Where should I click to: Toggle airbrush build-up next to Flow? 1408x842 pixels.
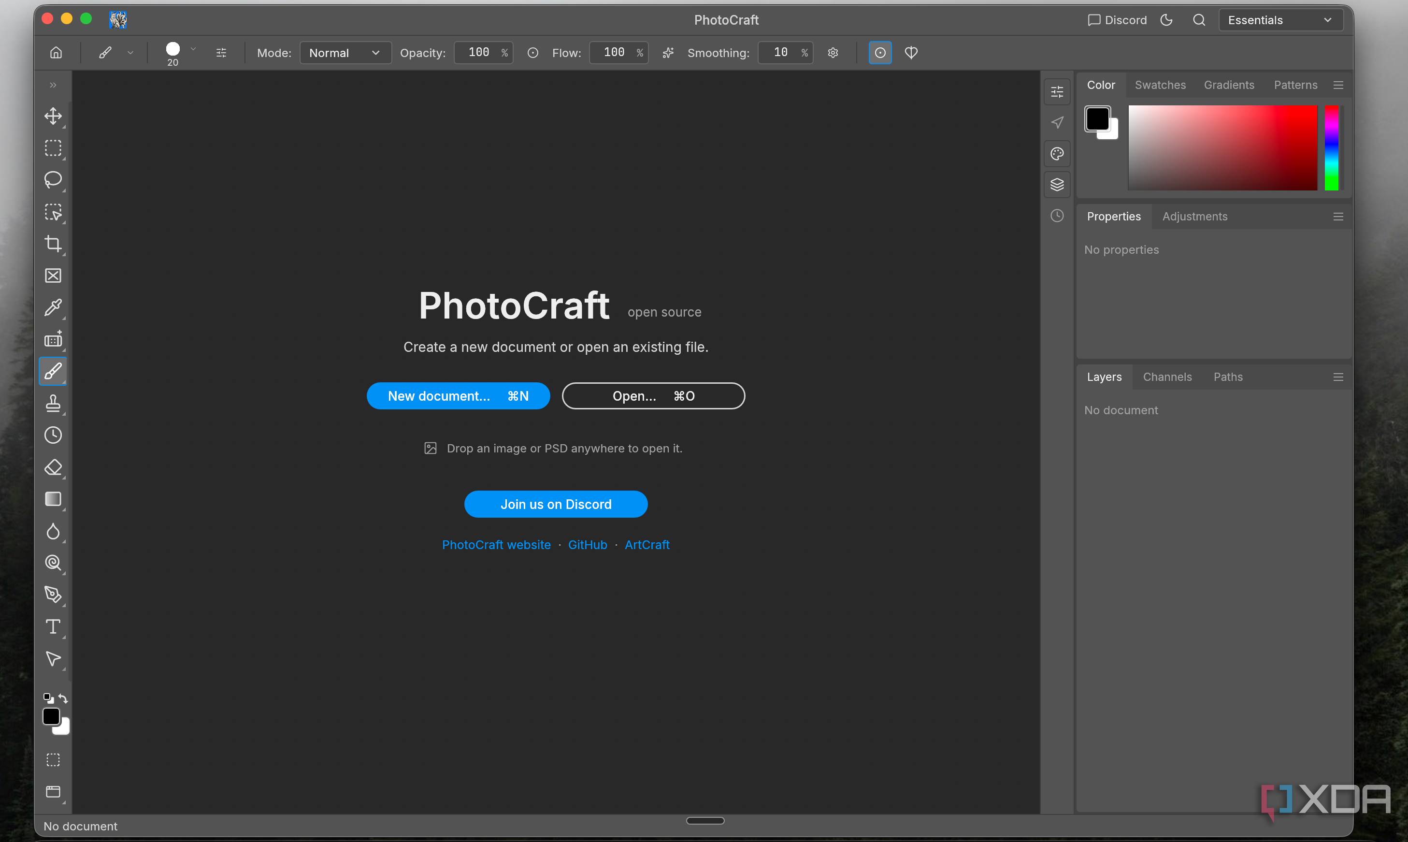pos(668,53)
